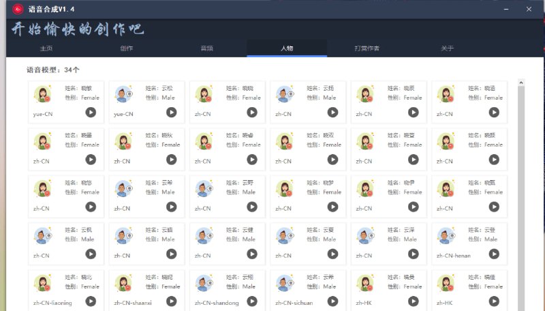Click the male avatar of 云泽
Screen dimensions: 545x311
365,236
